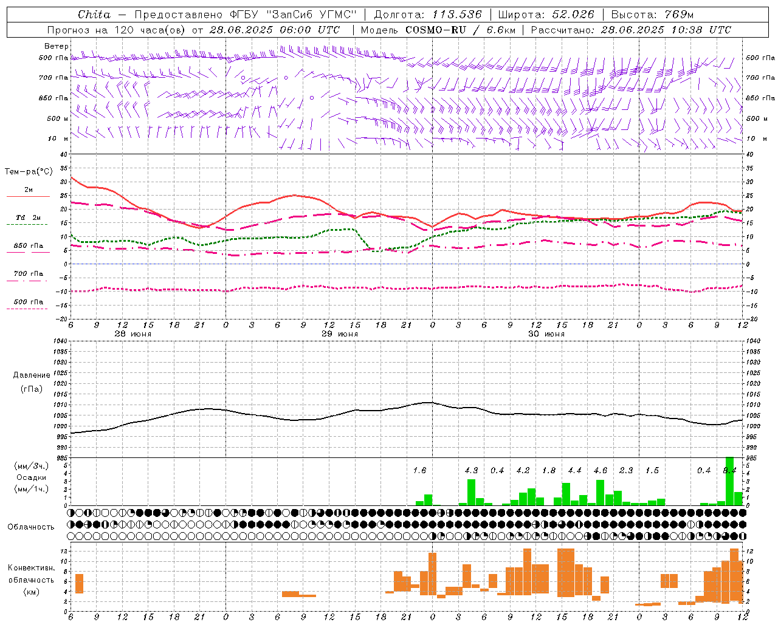Click the Тем-ра(°C) axis title
The height and width of the screenshot is (622, 778).
coord(29,172)
